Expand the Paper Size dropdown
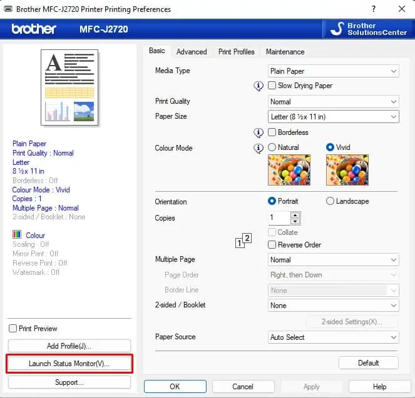The image size is (415, 398). (x=333, y=117)
